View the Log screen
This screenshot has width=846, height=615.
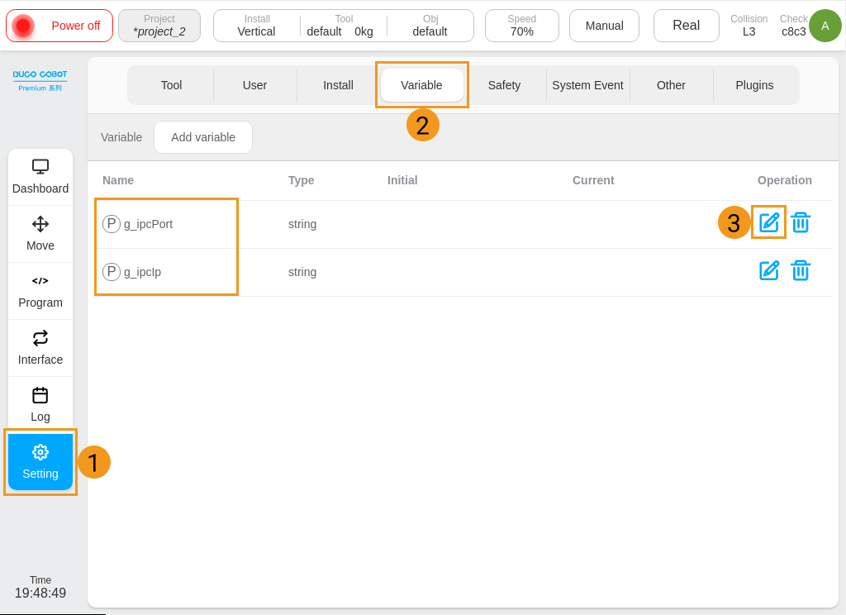pyautogui.click(x=40, y=404)
